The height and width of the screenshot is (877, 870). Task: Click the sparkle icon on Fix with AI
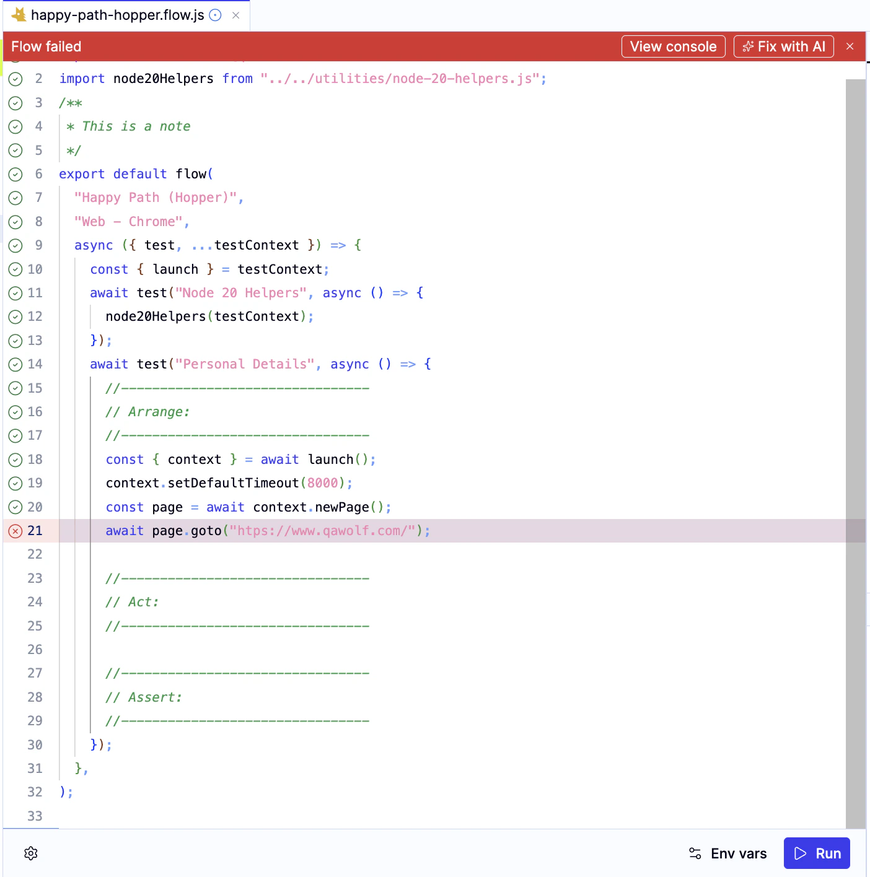point(749,46)
